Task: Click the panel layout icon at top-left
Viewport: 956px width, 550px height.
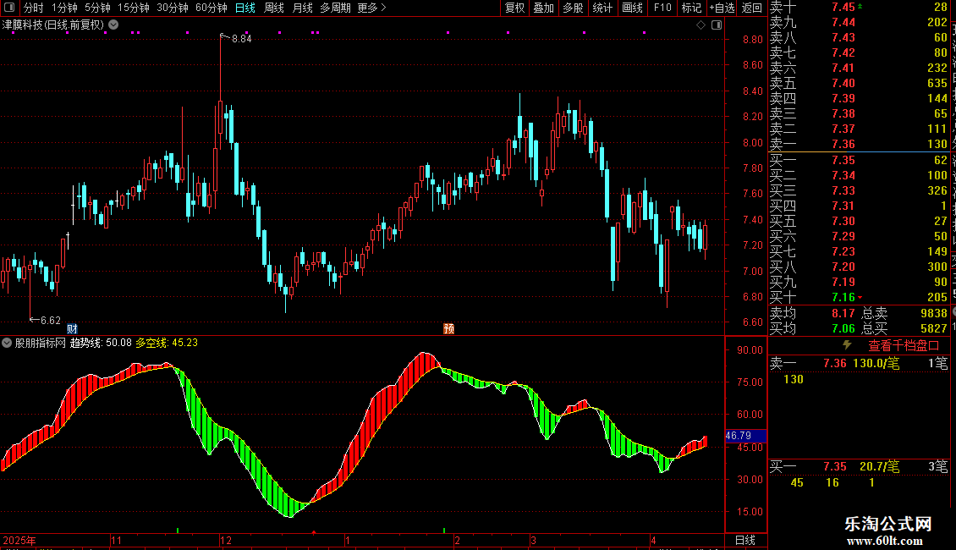Action: click(x=9, y=8)
